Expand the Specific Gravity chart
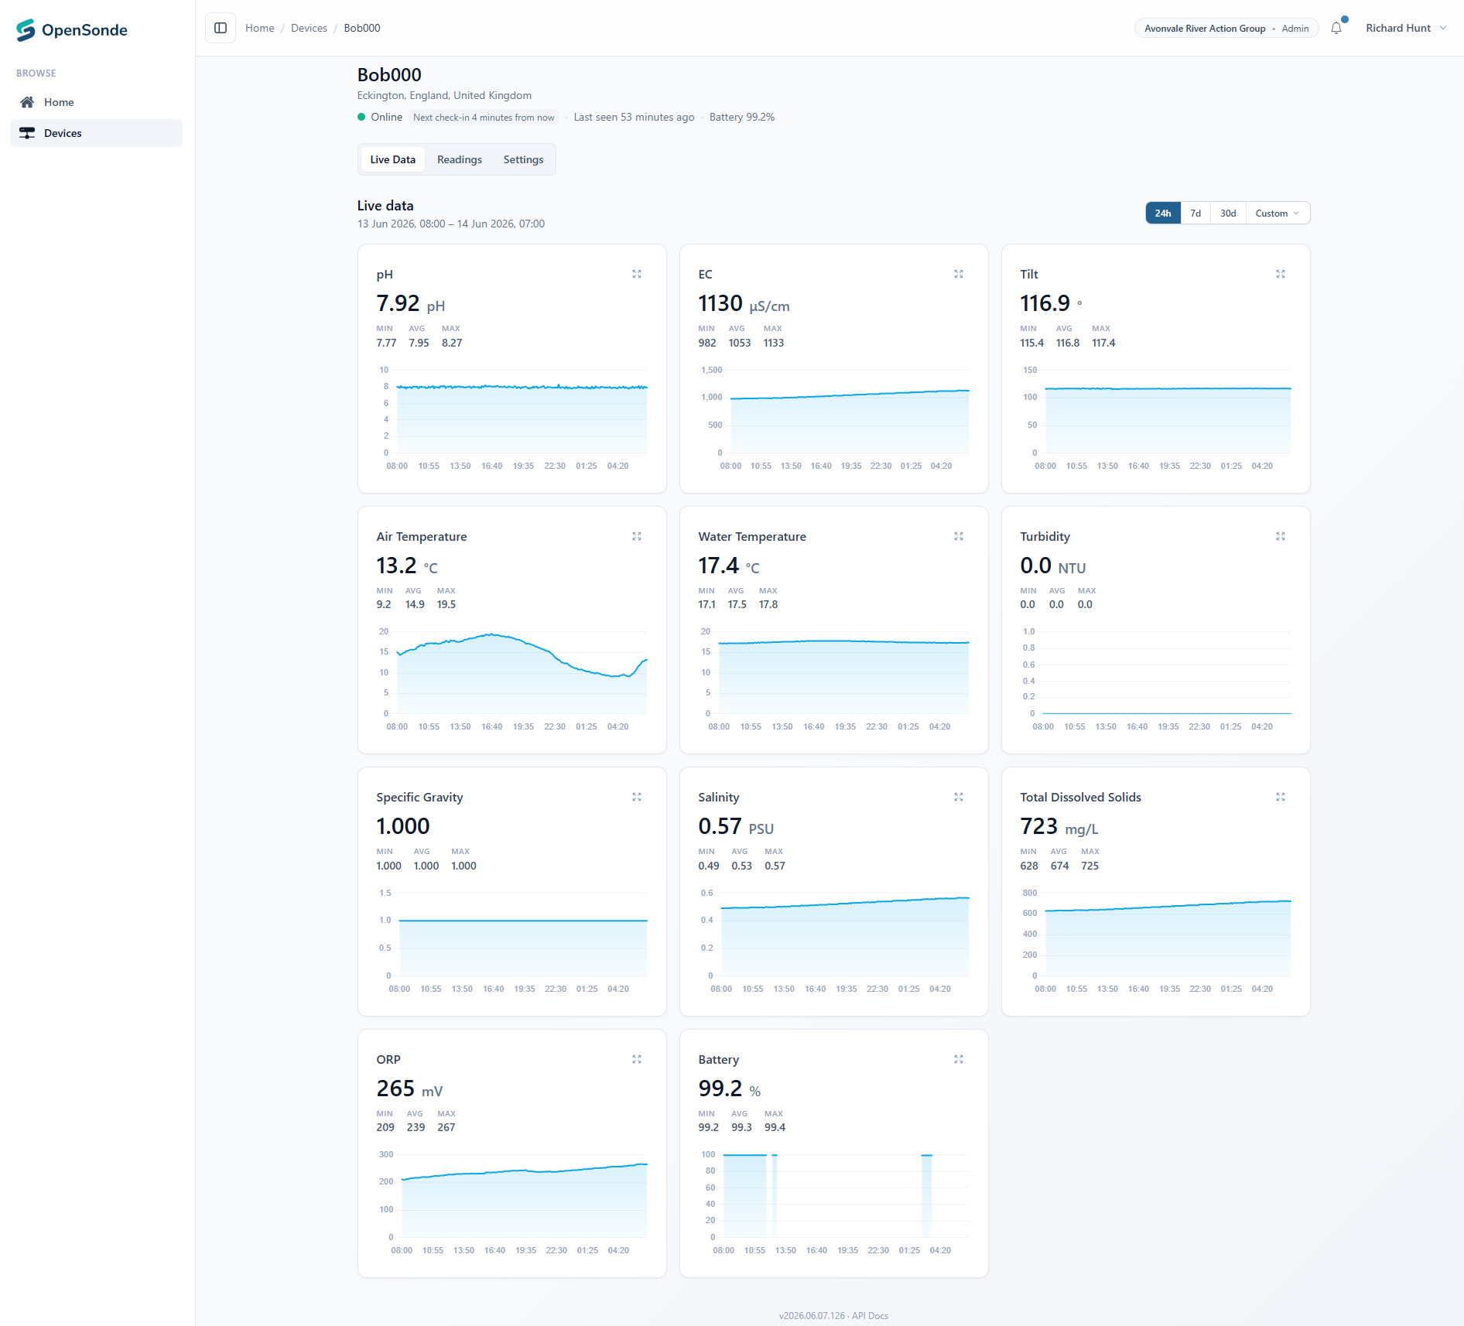Viewport: 1464px width, 1326px height. click(637, 797)
